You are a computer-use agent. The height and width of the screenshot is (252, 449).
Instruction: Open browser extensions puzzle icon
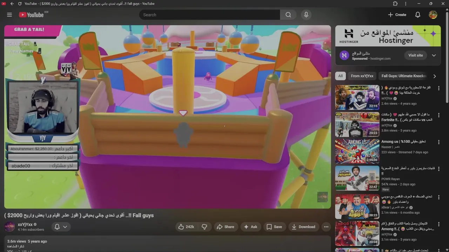tap(395, 3)
